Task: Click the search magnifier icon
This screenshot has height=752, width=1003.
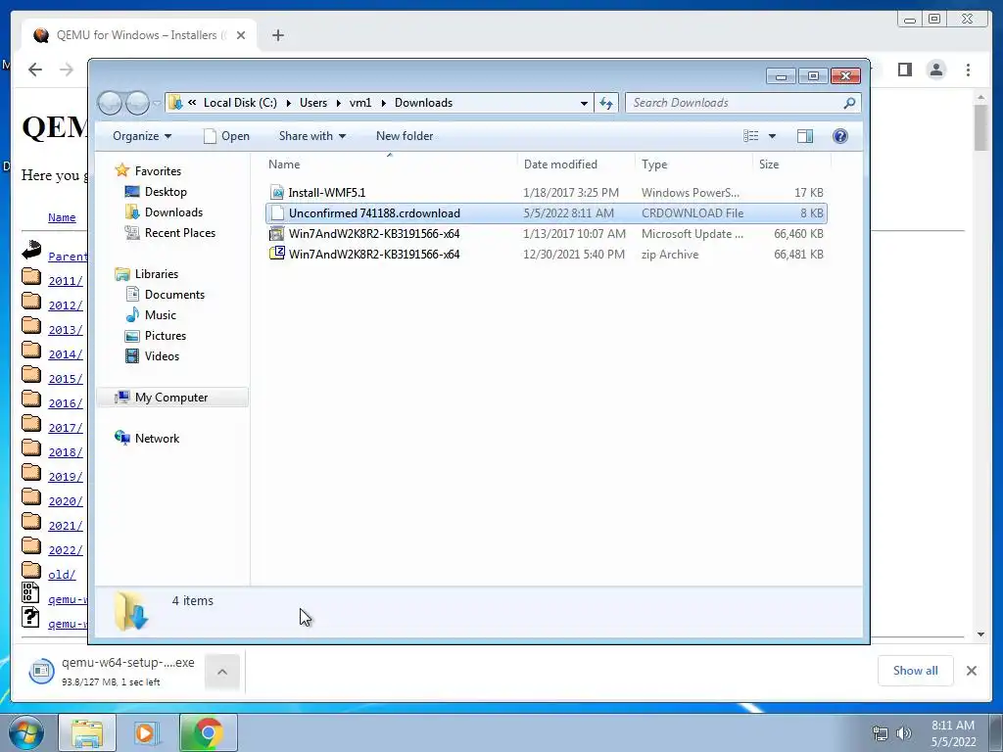Action: [849, 103]
